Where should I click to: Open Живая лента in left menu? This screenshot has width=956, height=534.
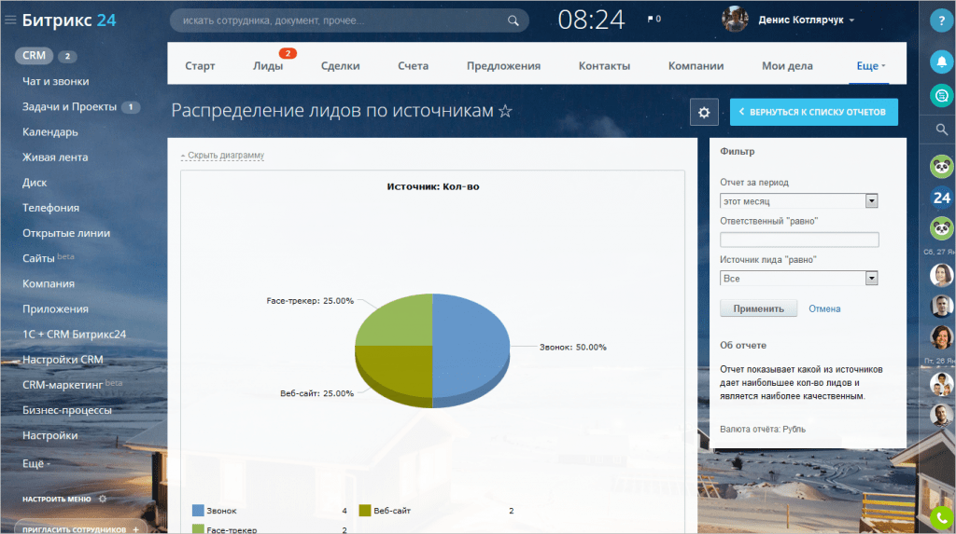(55, 157)
